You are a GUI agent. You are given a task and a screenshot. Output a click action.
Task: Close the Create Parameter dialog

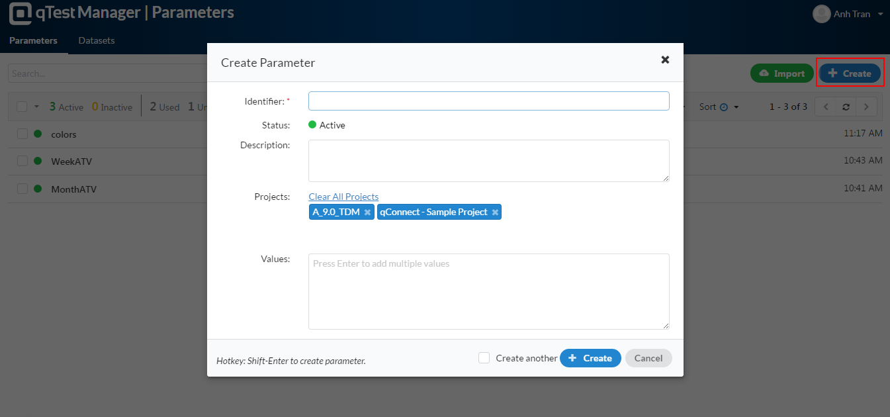click(665, 60)
